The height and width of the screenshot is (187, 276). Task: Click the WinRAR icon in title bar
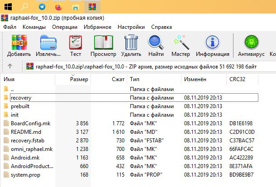5,18
